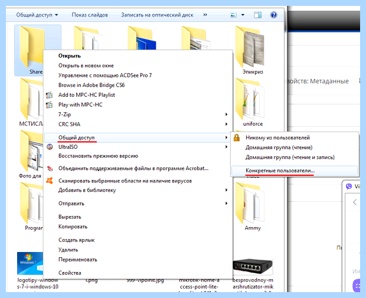Open the Program folder
The height and width of the screenshot is (298, 366).
point(31,203)
